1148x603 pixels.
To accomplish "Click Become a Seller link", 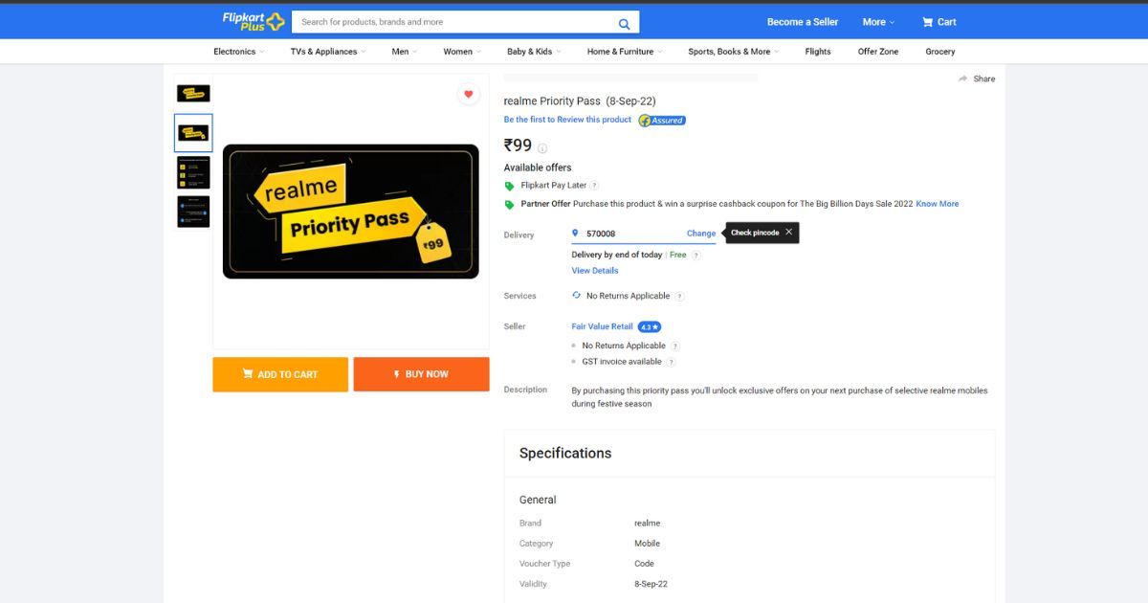I will (x=803, y=22).
